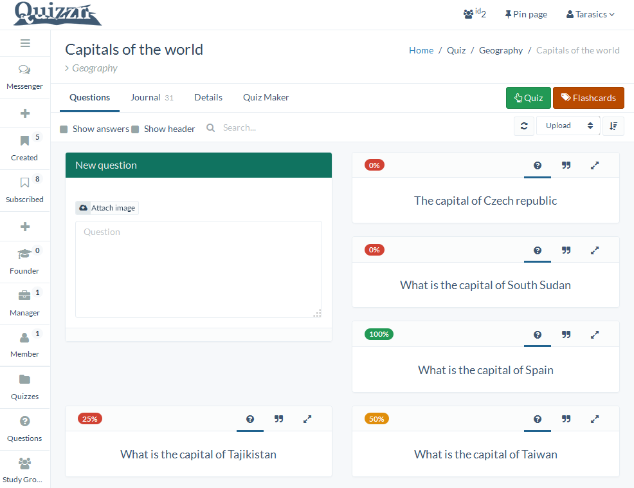
Task: Open the Upload dropdown selector
Action: 568,126
